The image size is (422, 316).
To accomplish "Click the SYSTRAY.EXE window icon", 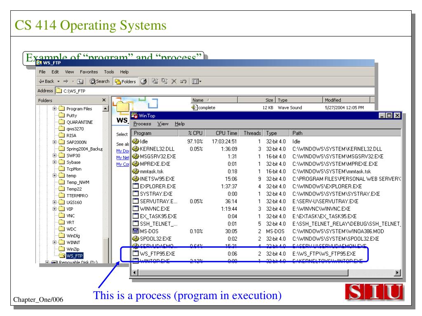I will coord(136,194).
